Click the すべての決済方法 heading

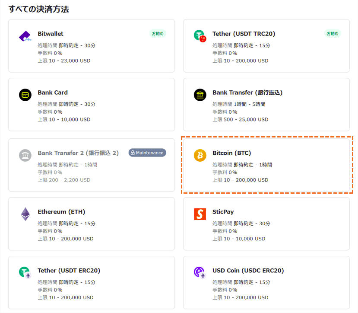(x=39, y=9)
